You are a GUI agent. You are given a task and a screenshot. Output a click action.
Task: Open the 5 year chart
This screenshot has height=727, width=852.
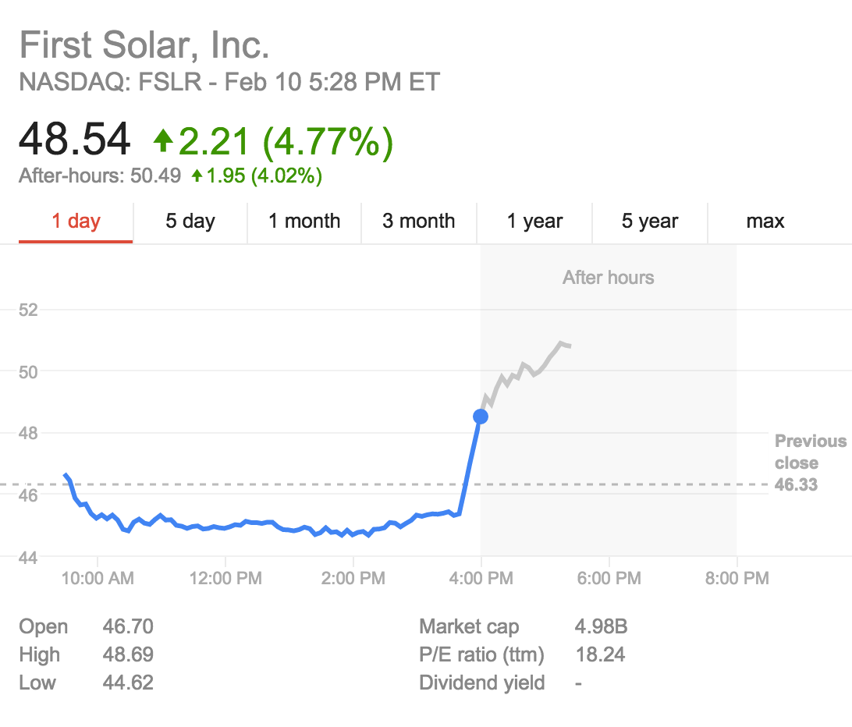(x=649, y=222)
